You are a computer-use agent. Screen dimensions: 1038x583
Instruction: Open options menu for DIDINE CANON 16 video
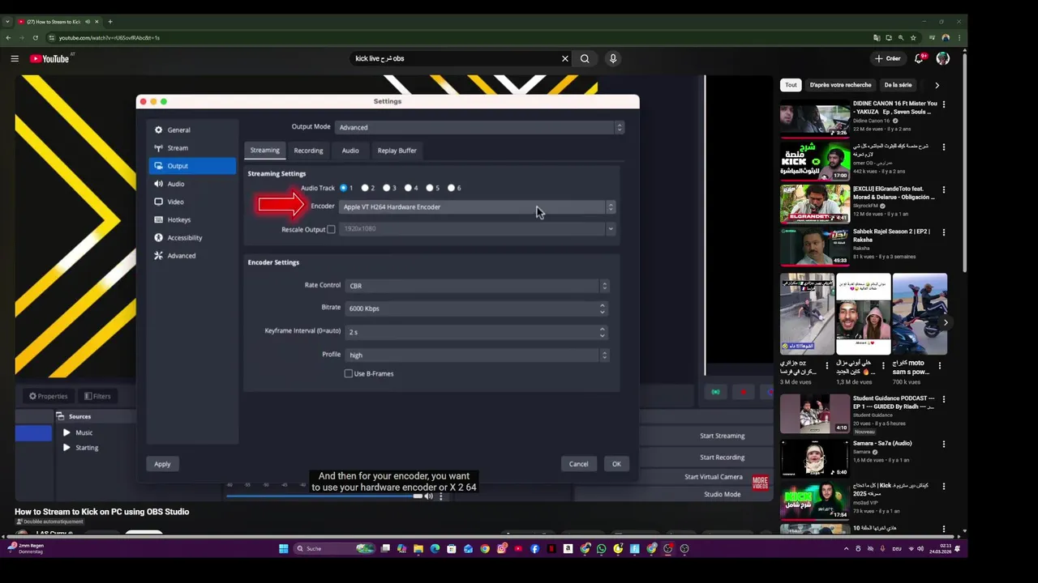(x=944, y=104)
